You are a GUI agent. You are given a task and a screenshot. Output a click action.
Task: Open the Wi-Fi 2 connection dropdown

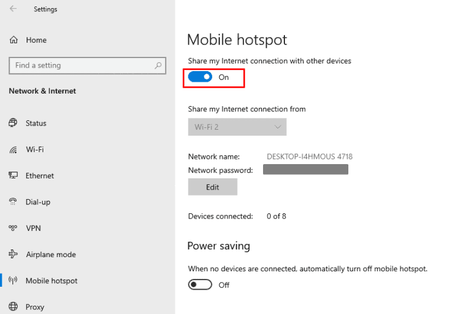click(237, 127)
